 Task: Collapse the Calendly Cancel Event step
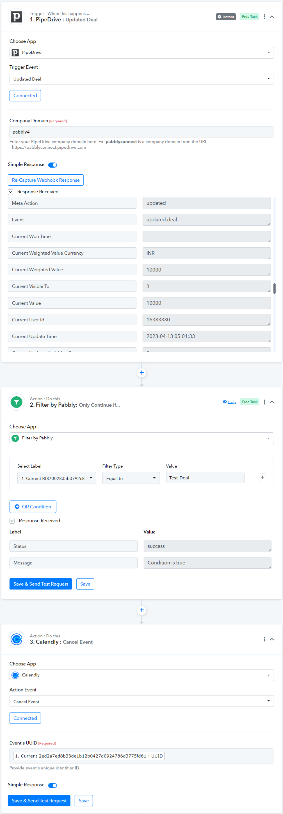272,639
